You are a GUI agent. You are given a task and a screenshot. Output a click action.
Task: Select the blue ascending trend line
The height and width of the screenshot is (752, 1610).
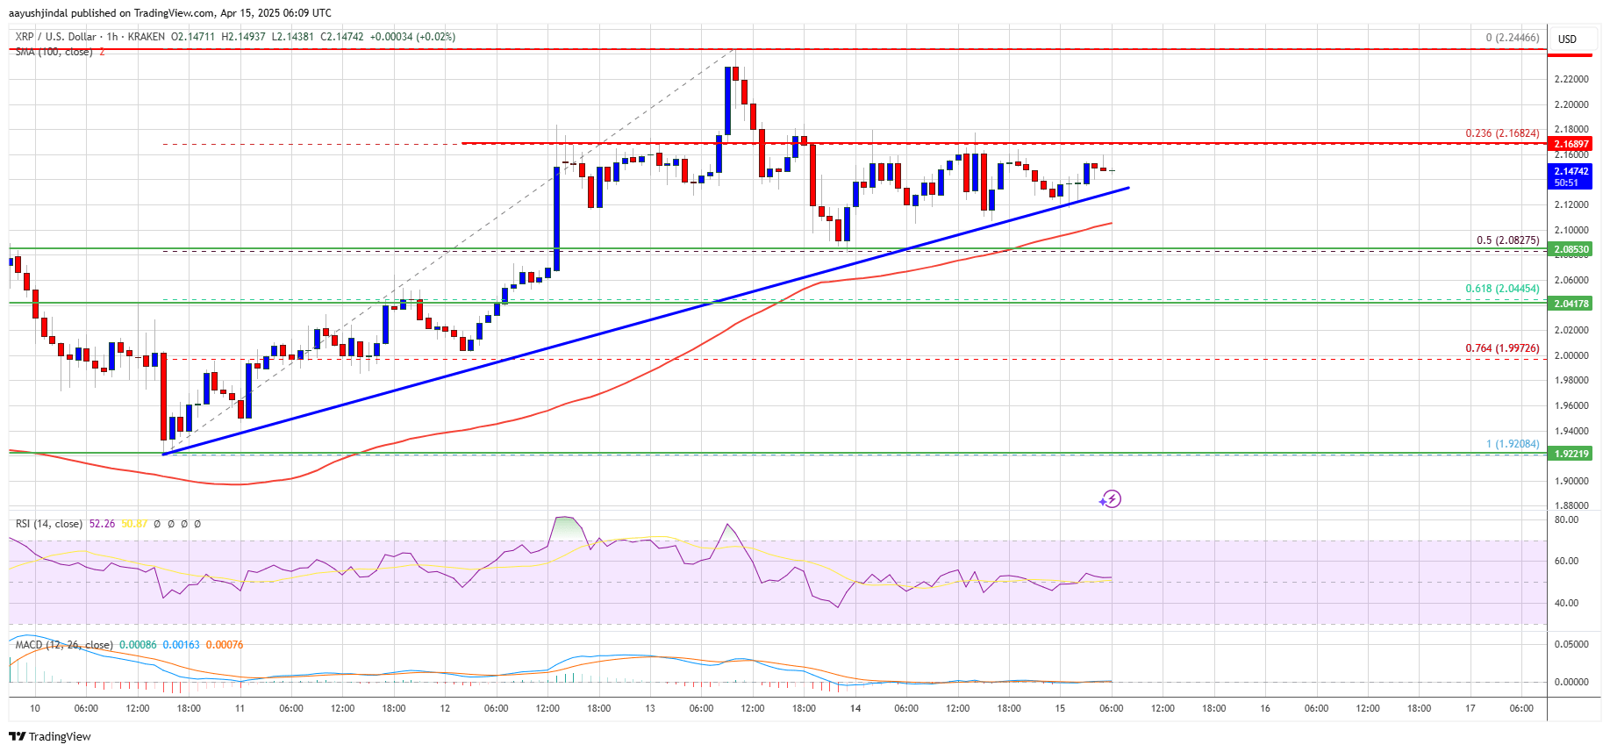click(645, 321)
